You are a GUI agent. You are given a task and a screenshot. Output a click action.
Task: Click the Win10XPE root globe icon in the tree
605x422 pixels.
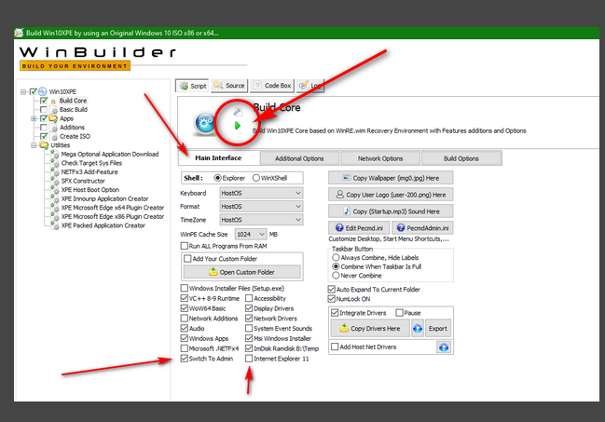click(42, 91)
